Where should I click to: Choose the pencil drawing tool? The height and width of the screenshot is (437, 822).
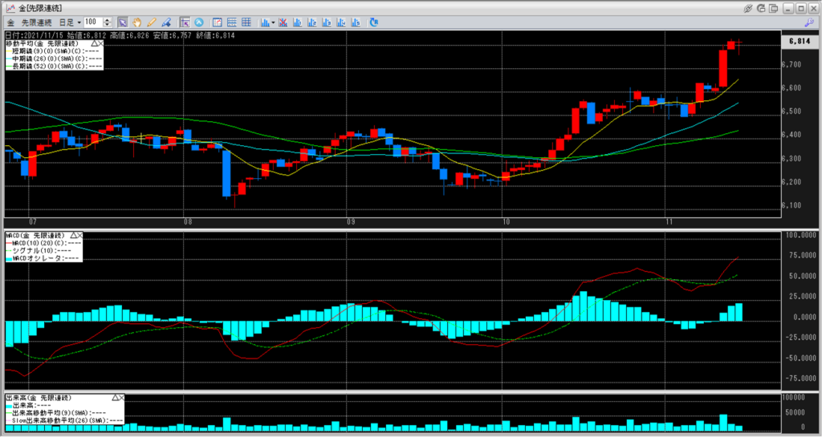tap(152, 22)
